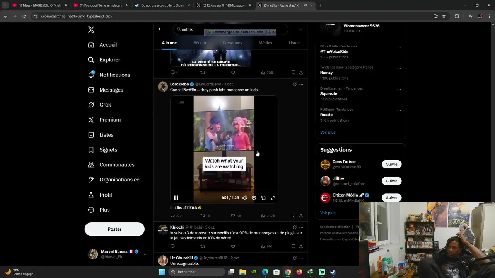The width and height of the screenshot is (495, 278).
Task: Like the Khiochi post
Action: click(233, 246)
